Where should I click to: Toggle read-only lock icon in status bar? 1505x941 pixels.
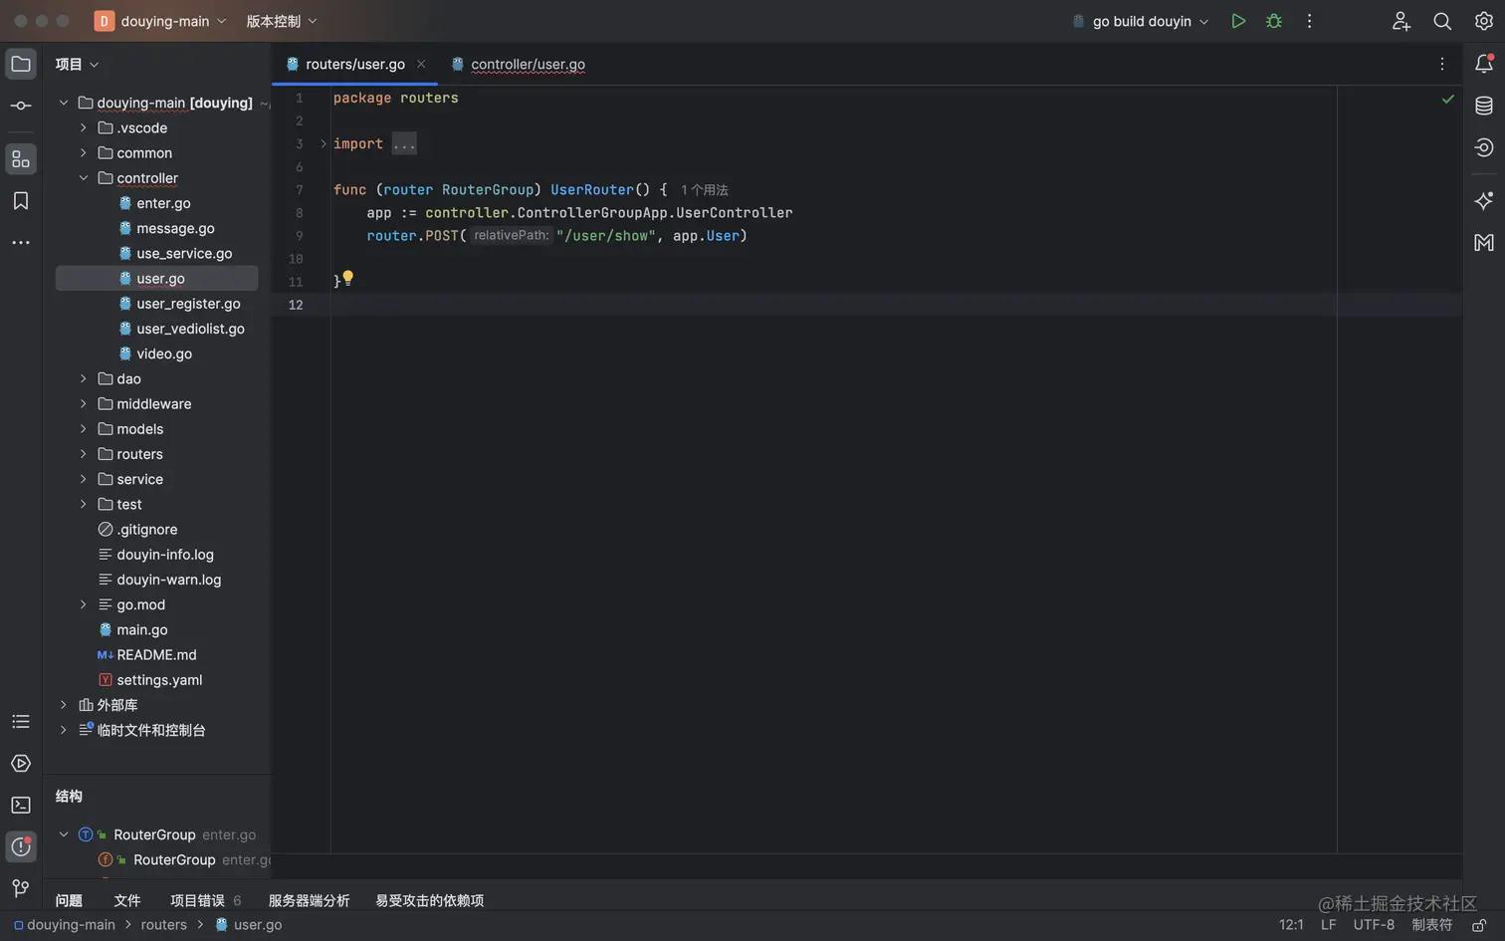[x=1479, y=925]
